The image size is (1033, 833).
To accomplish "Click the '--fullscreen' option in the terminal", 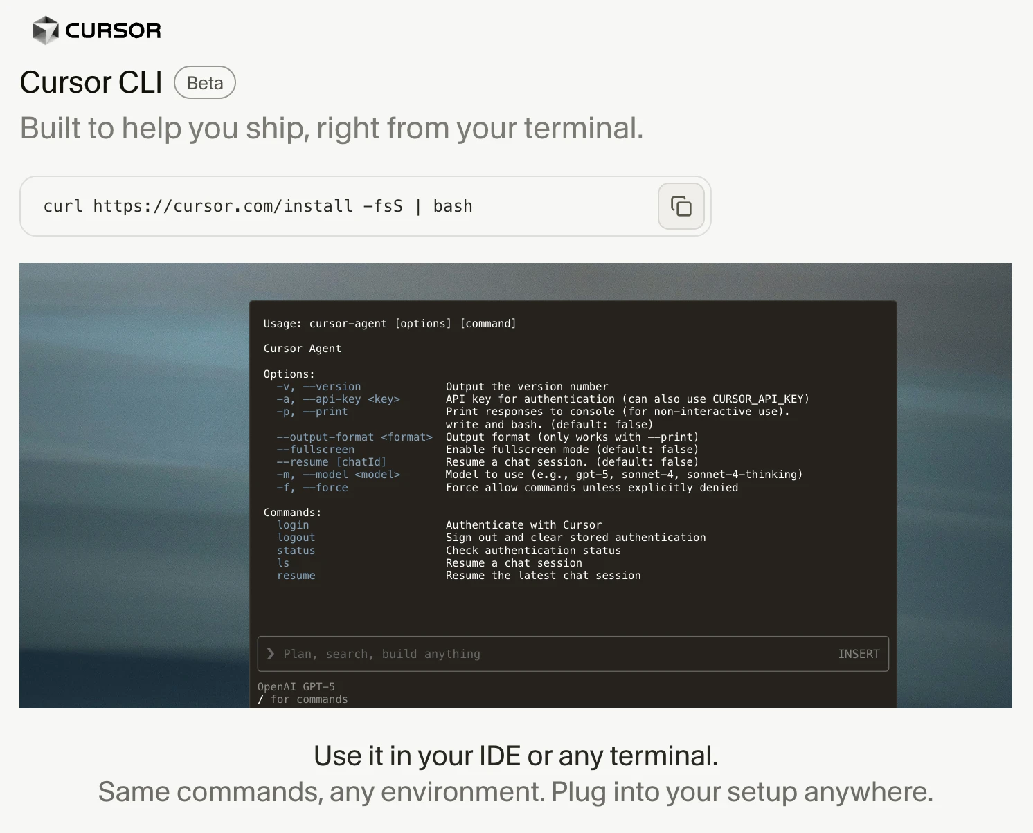I will (315, 450).
